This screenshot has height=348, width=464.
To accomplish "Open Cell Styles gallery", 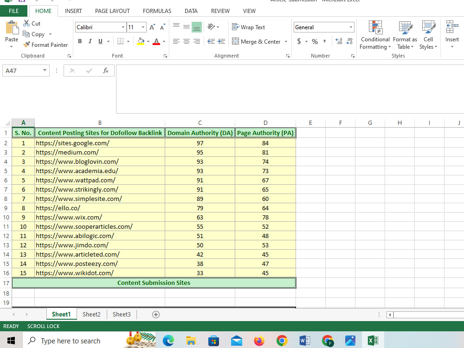I will [428, 35].
